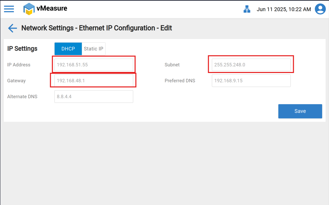
Task: Click the IP Settings heading
Action: (x=22, y=49)
